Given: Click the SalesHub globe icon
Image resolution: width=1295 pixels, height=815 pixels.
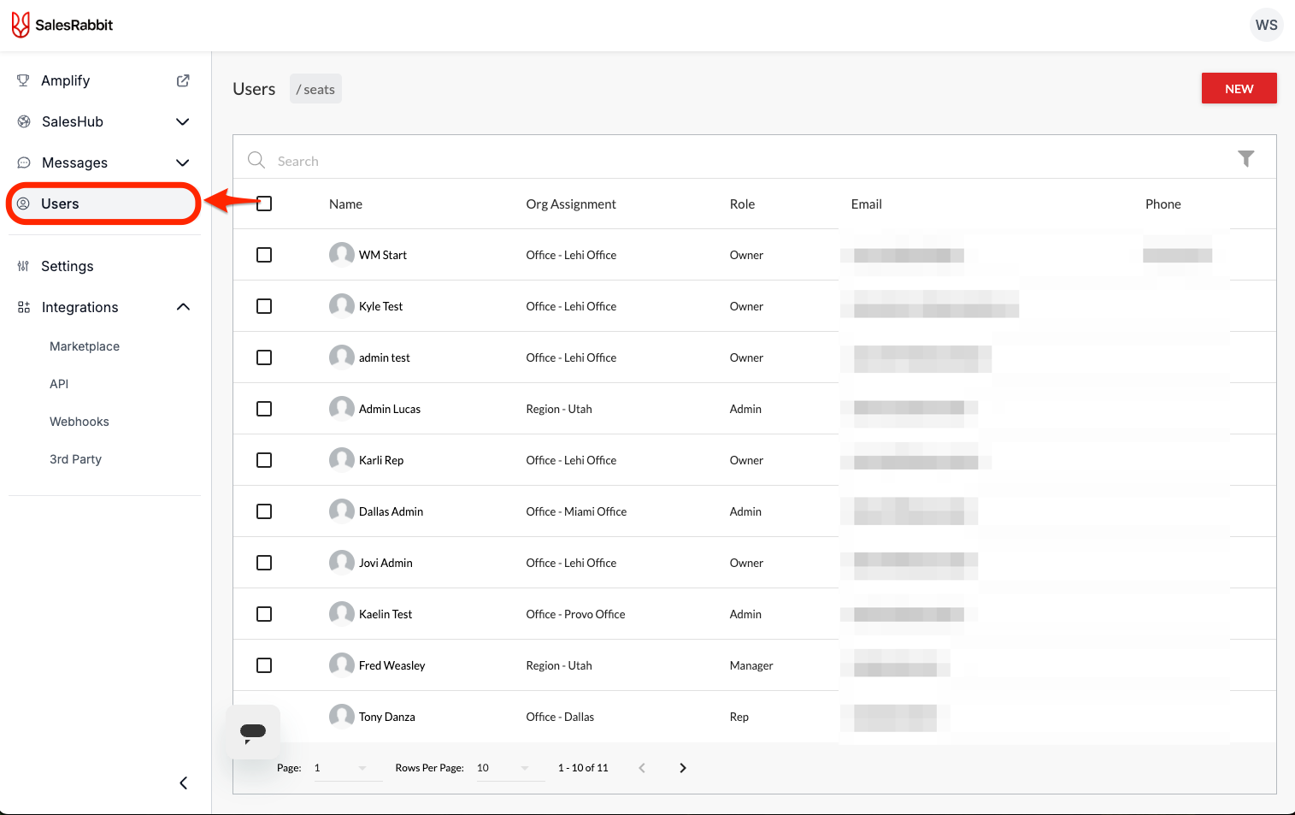Looking at the screenshot, I should click(x=24, y=121).
